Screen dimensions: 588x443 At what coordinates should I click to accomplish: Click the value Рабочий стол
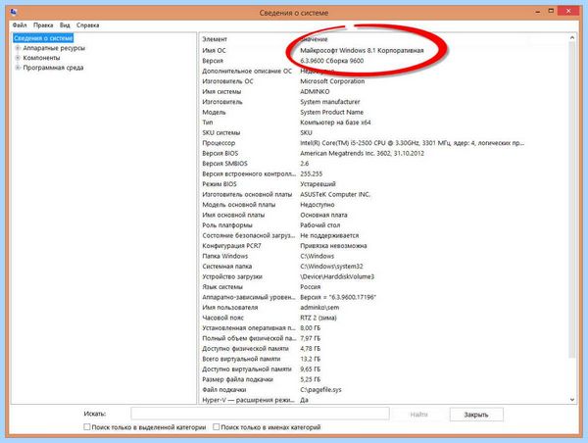(x=319, y=225)
